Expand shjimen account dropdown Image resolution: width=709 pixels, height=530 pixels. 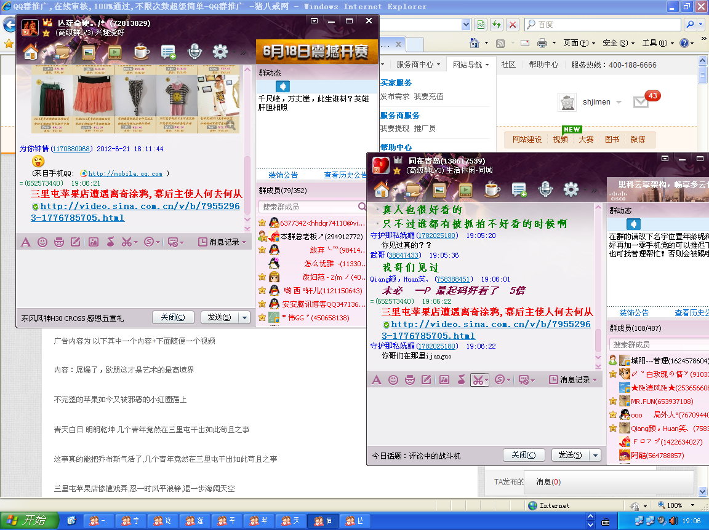[619, 102]
